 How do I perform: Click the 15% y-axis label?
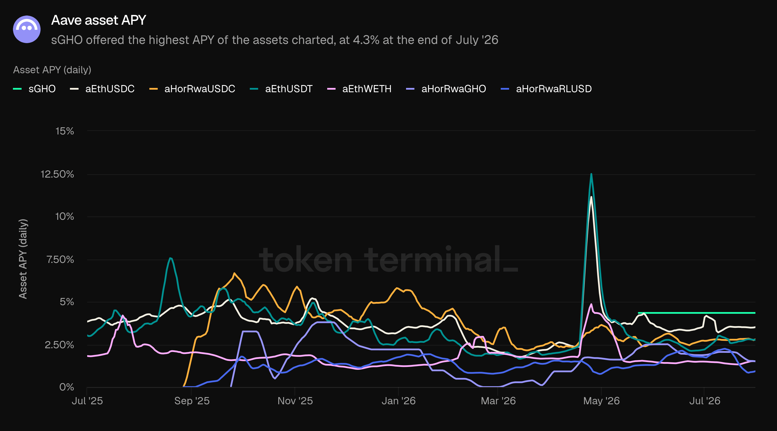coord(64,131)
